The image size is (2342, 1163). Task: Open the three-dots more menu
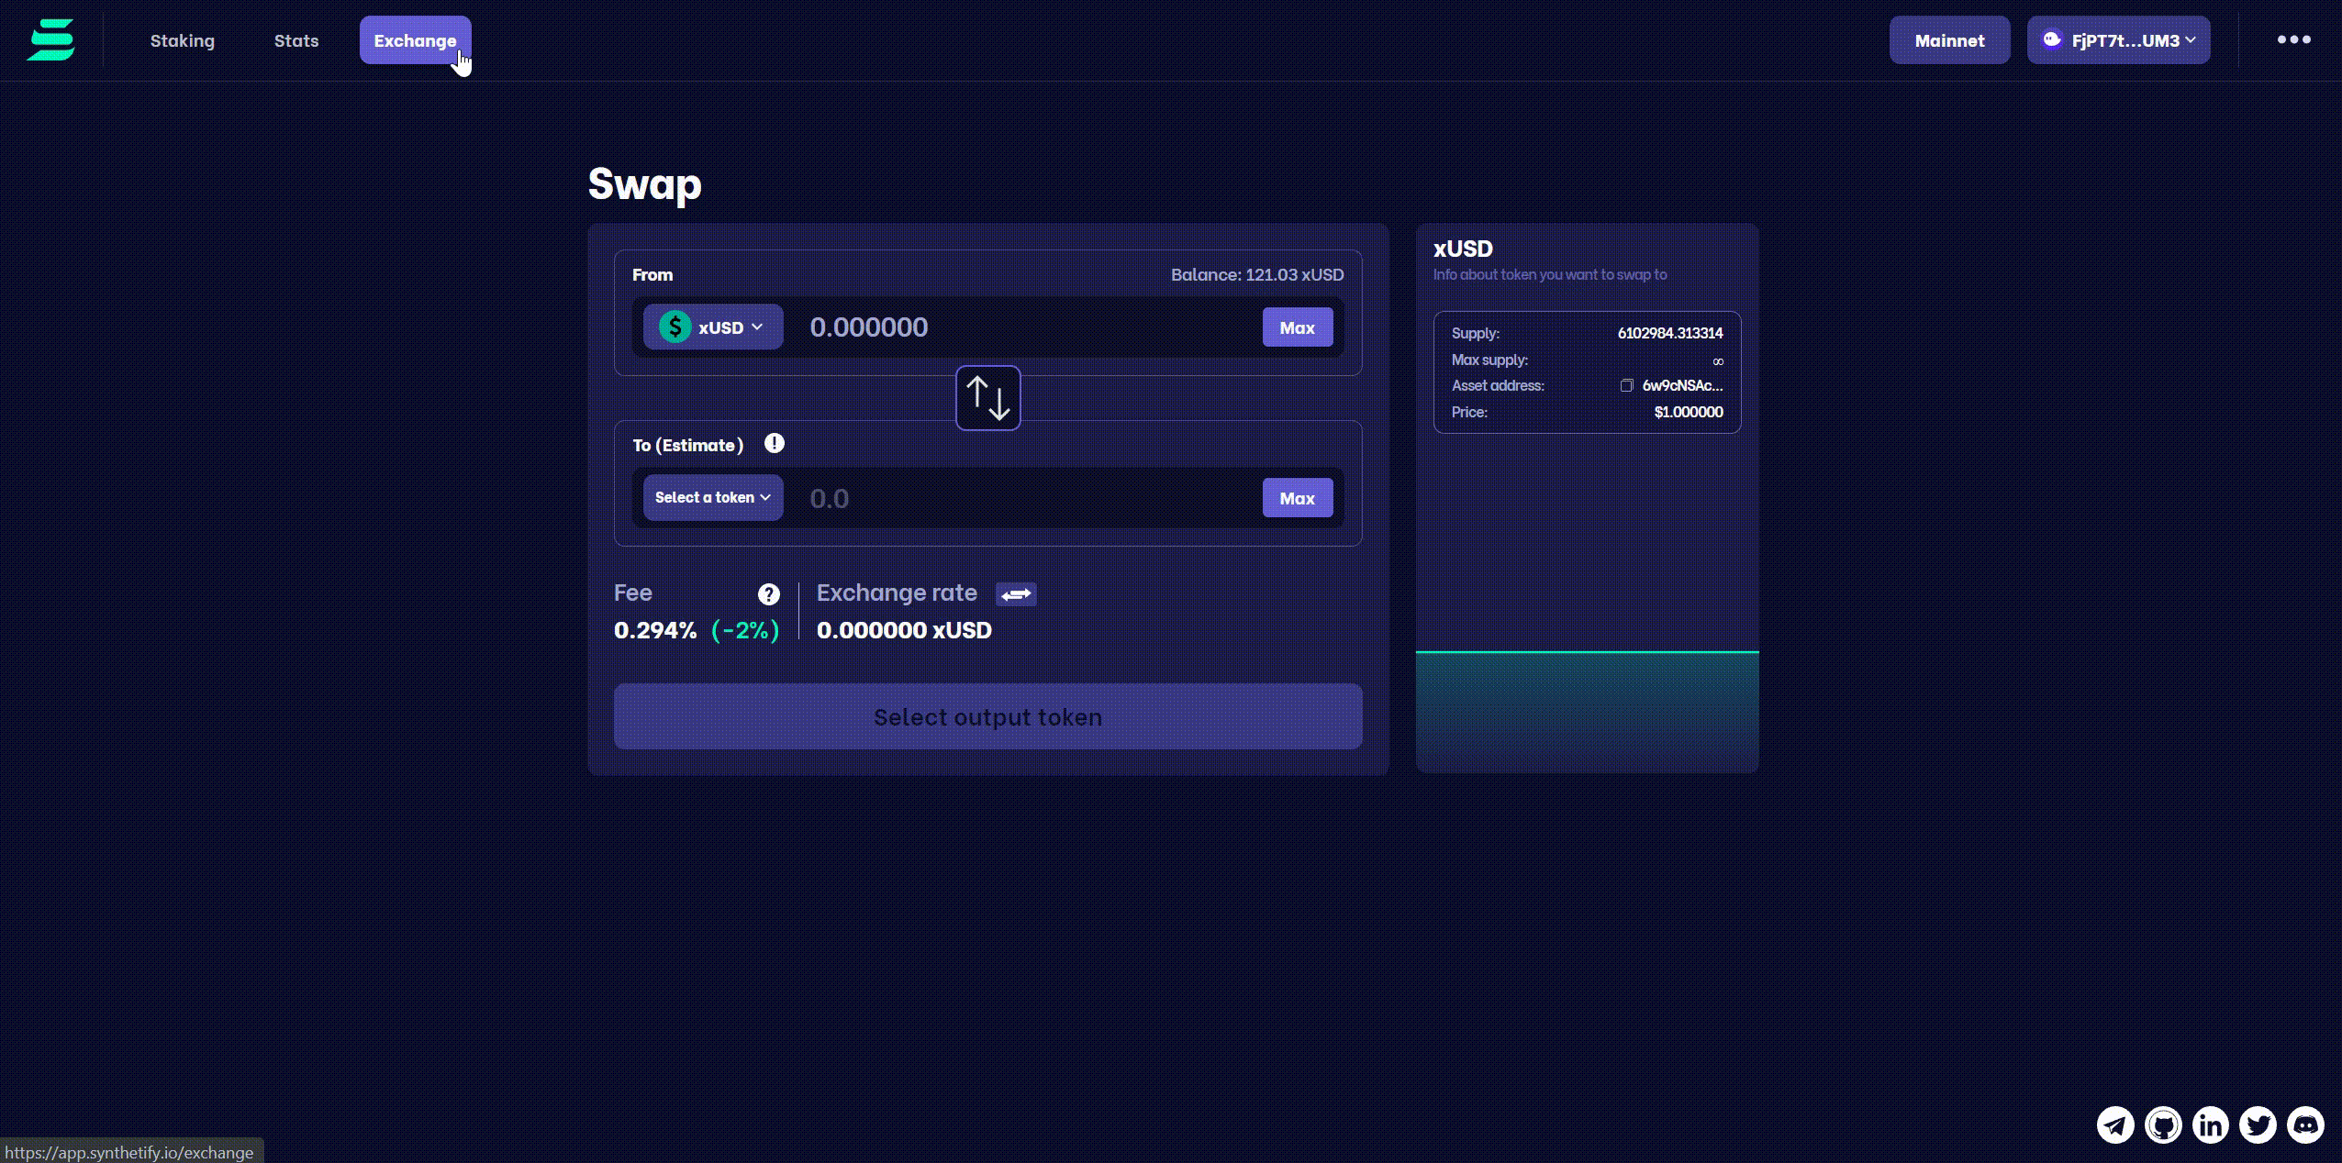coord(2293,39)
